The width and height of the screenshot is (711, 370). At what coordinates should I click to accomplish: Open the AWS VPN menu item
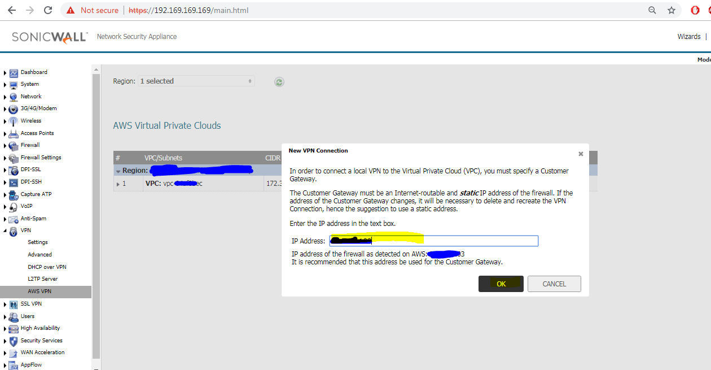click(39, 291)
